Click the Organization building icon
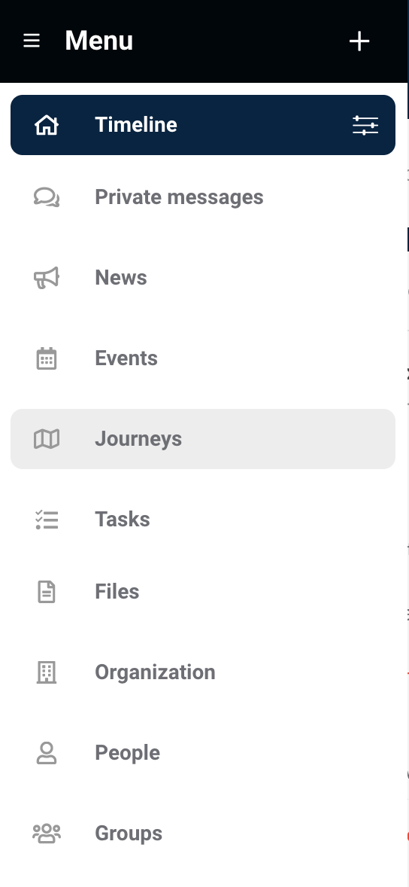Image resolution: width=409 pixels, height=887 pixels. click(47, 672)
